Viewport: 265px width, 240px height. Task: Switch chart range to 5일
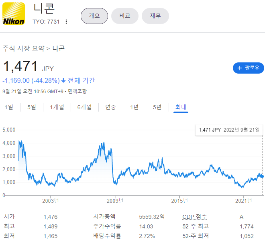pyautogui.click(x=32, y=107)
